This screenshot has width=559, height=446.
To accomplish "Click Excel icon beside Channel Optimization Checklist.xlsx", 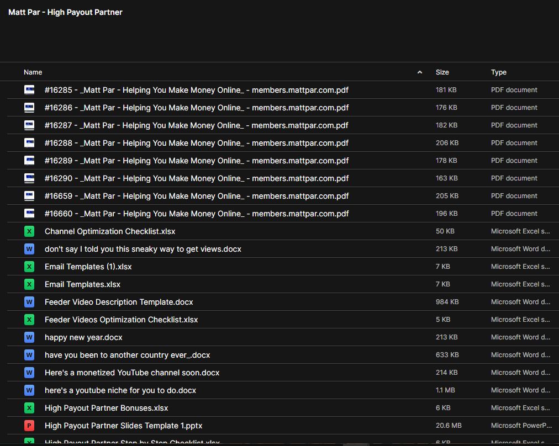I will tap(29, 231).
